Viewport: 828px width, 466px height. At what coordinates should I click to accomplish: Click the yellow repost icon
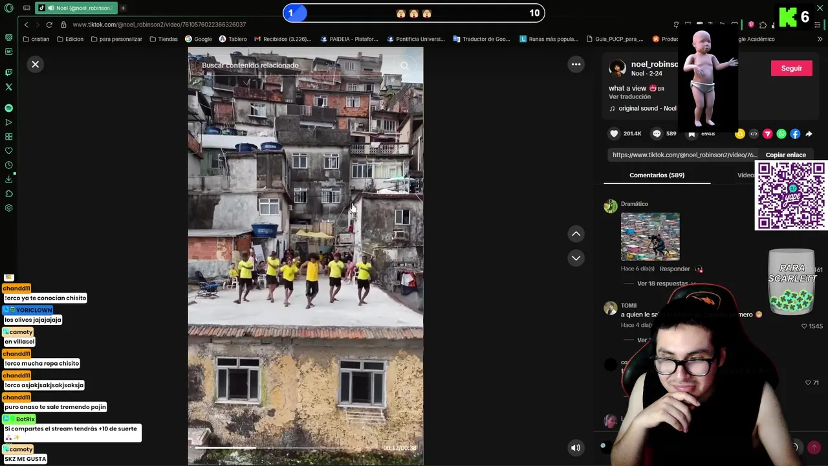(x=740, y=134)
